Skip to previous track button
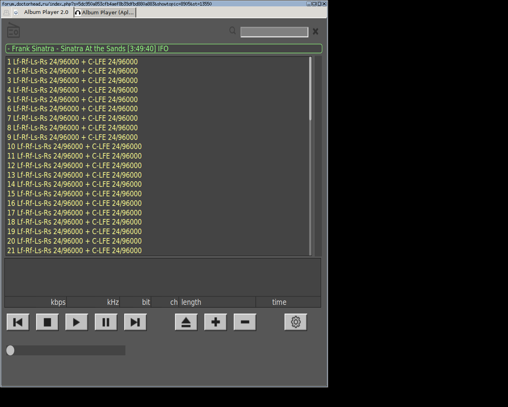The height and width of the screenshot is (407, 508). pyautogui.click(x=18, y=322)
